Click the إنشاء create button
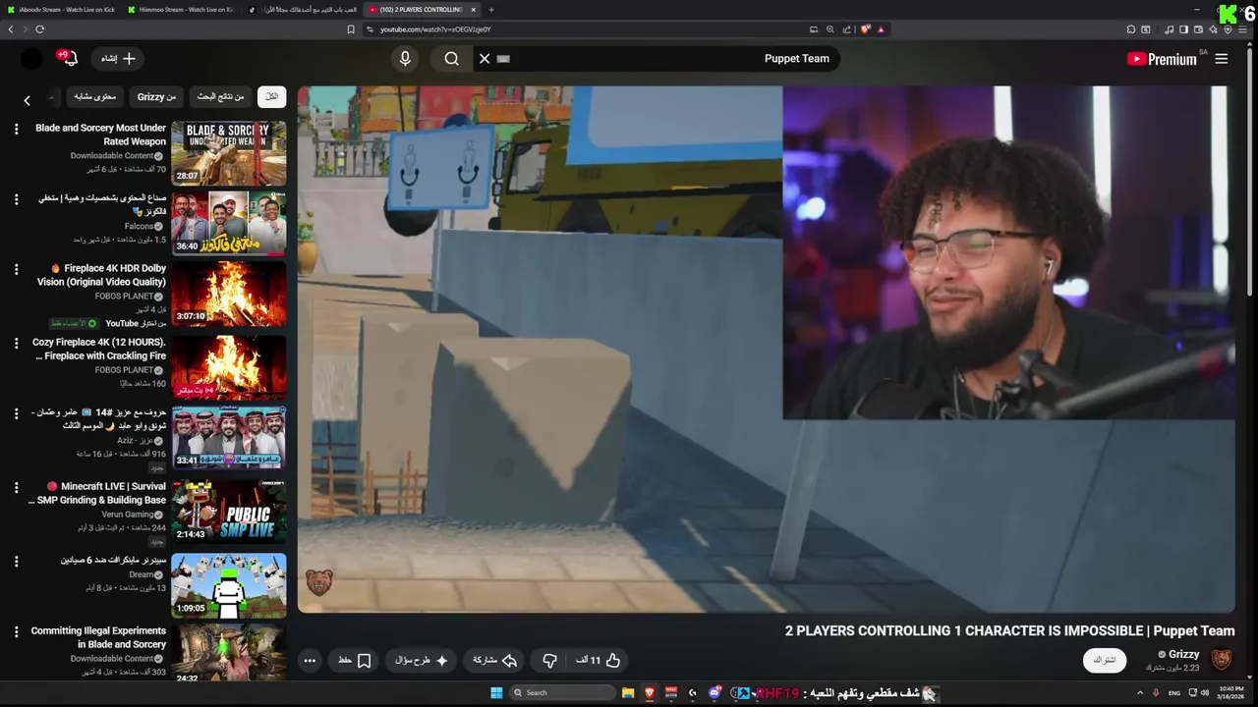1258x707 pixels. click(118, 59)
